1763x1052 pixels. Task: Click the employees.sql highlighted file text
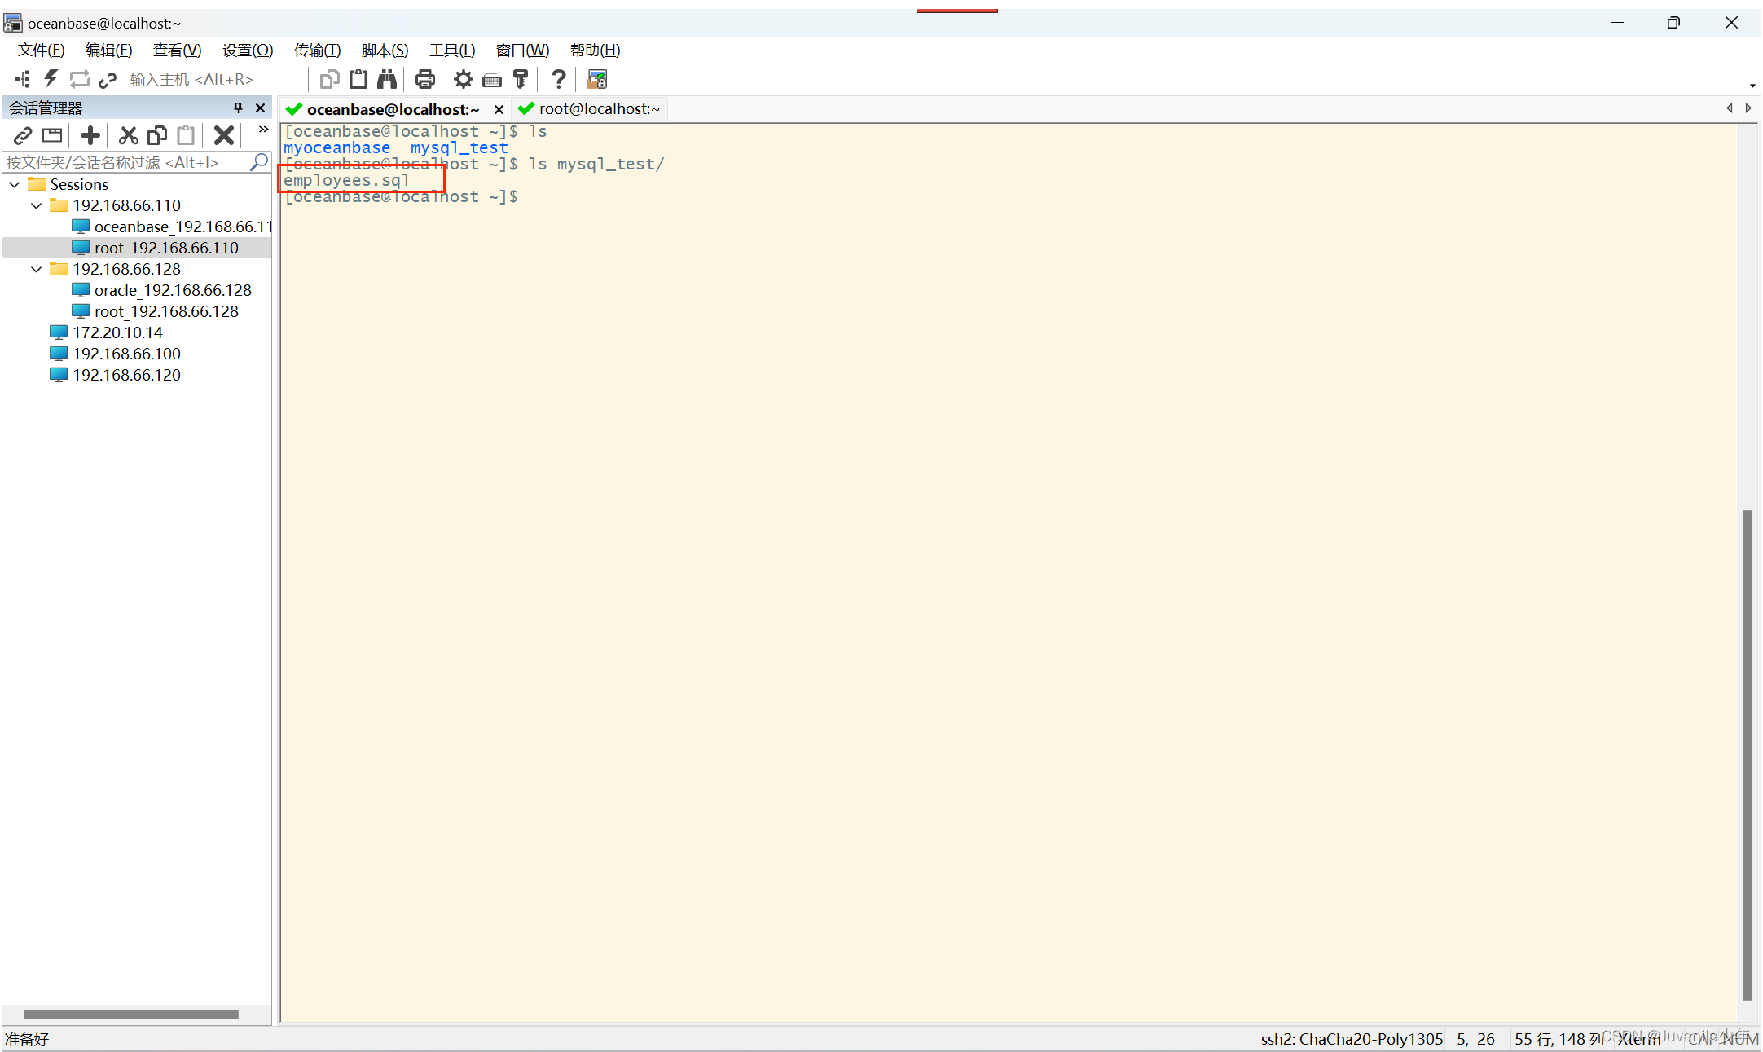tap(345, 179)
